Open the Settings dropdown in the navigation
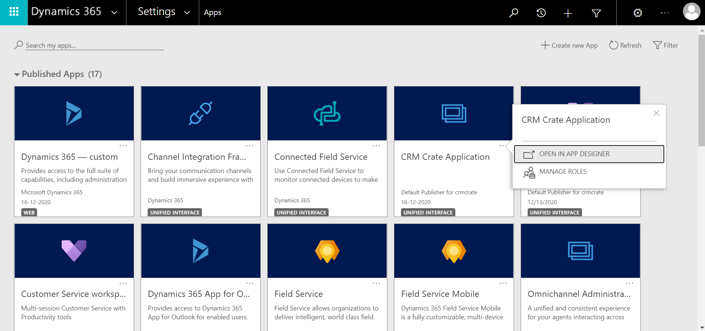 [187, 12]
